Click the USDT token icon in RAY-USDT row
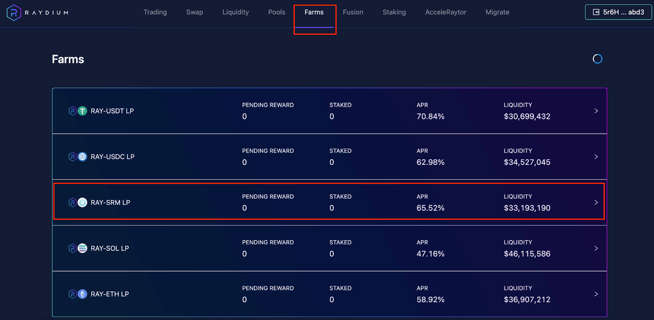 coord(83,111)
